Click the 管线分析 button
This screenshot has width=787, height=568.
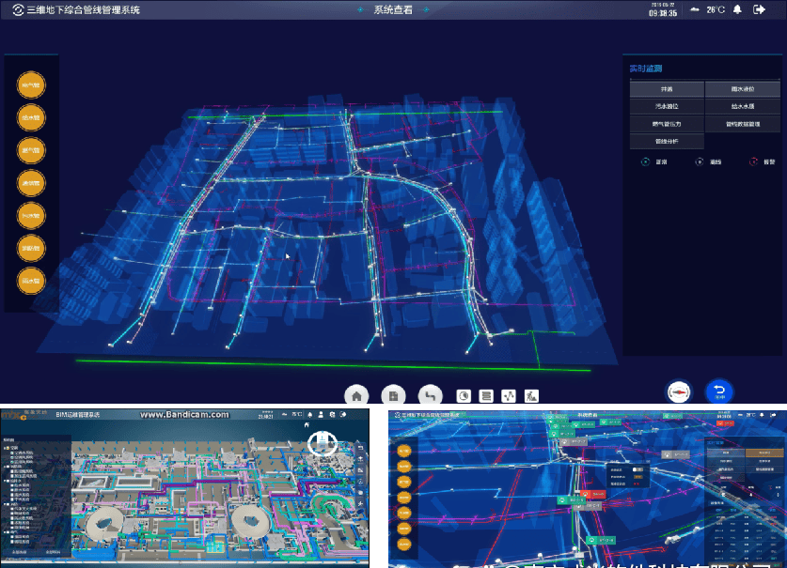666,141
